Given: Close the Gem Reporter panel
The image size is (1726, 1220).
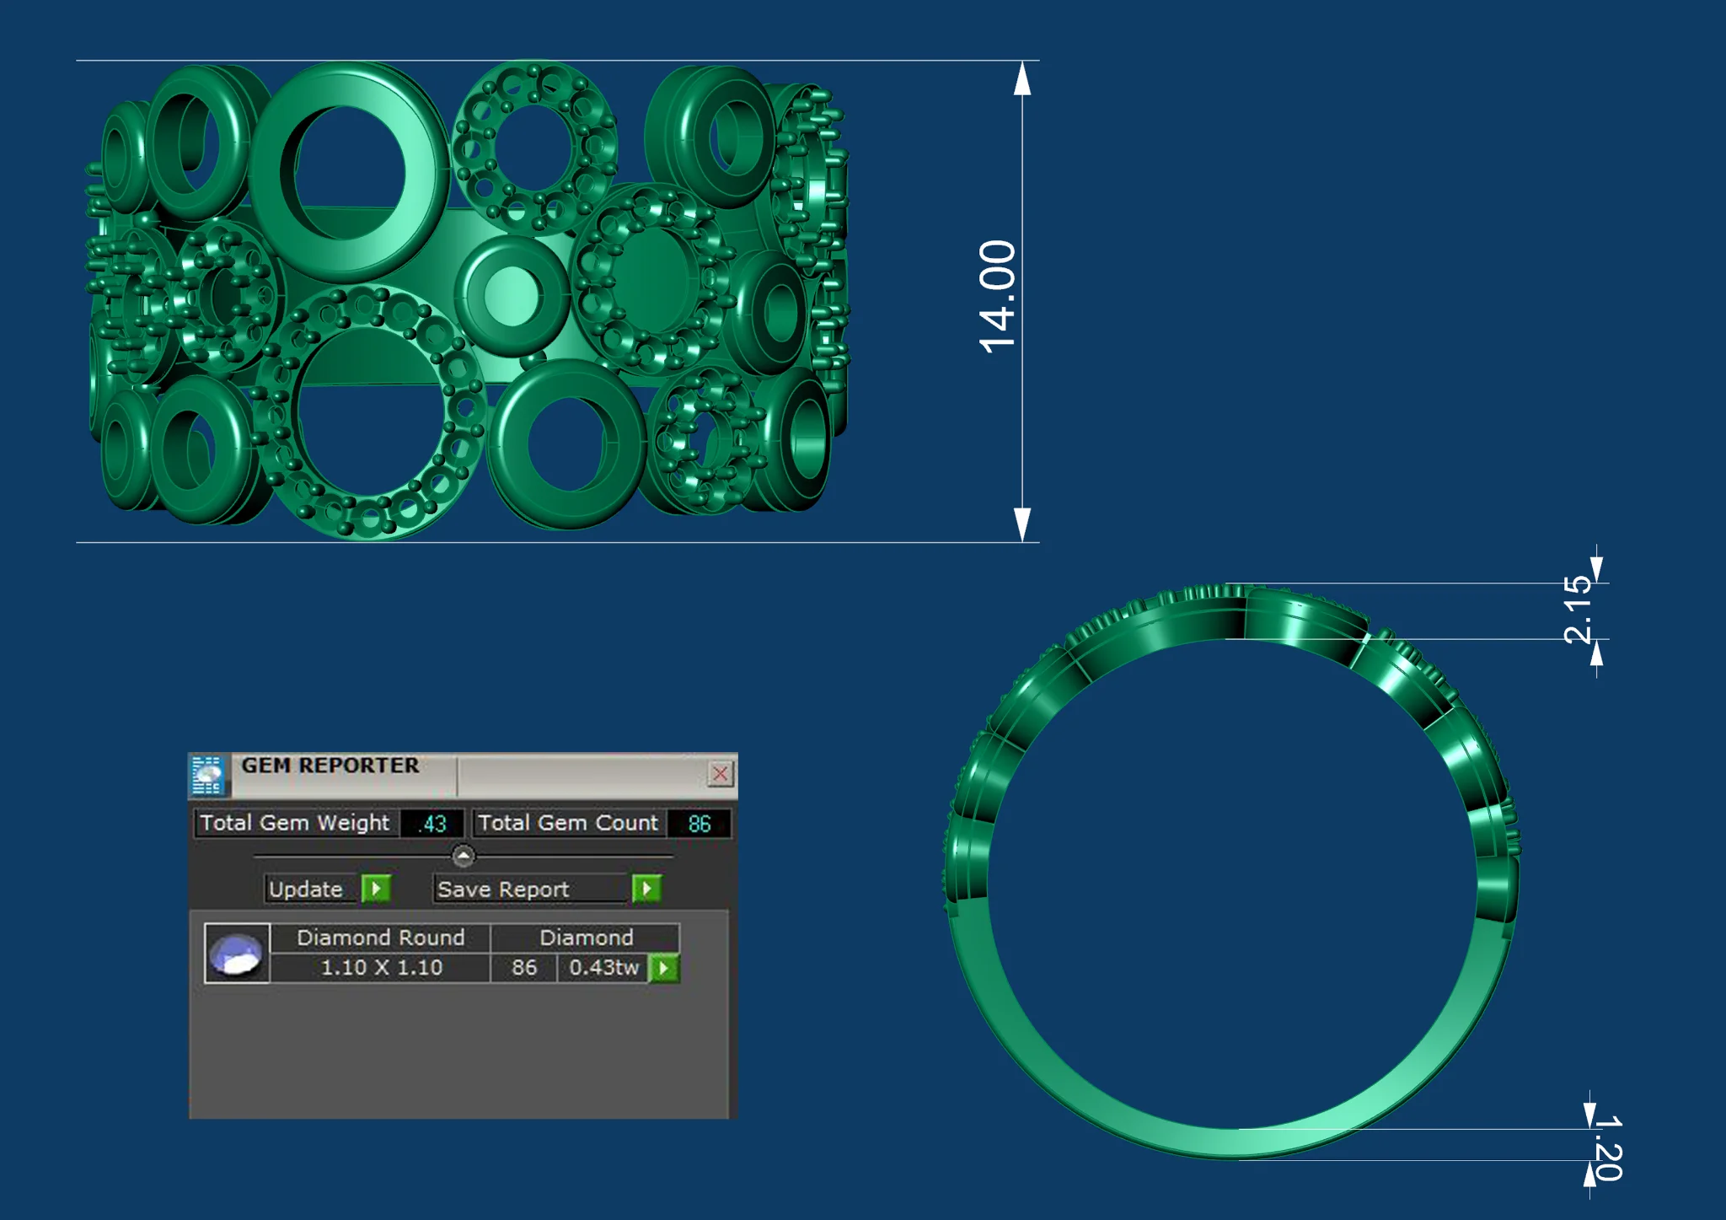Looking at the screenshot, I should 720,773.
